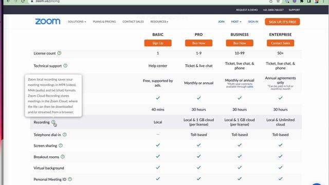Click 'Monthly or annual' Pro billing cell
The height and width of the screenshot is (185, 329).
click(199, 83)
